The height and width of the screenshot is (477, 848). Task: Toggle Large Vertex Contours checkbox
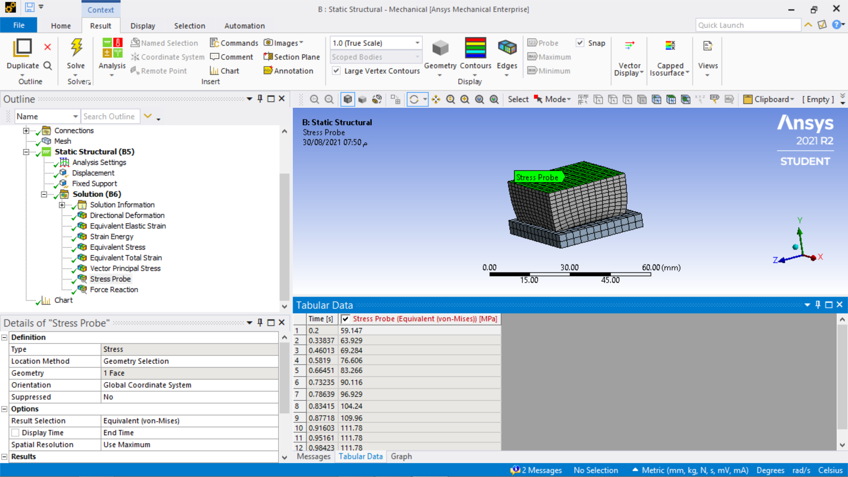click(337, 71)
